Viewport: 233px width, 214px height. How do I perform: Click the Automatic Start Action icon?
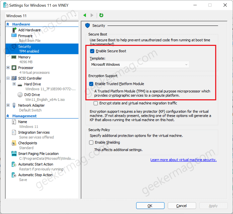[14, 164]
